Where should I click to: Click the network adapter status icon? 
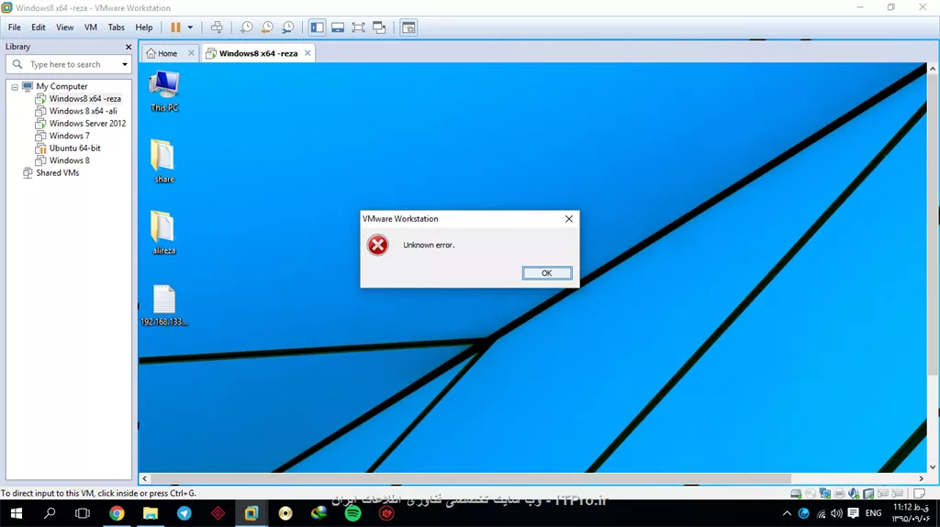pos(825,493)
